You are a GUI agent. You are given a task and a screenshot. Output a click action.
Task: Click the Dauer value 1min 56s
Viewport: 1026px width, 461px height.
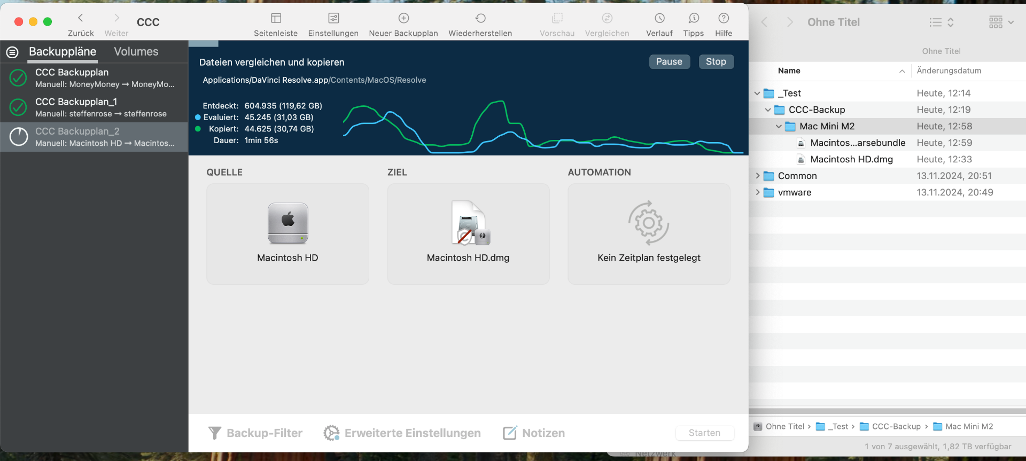pos(261,140)
